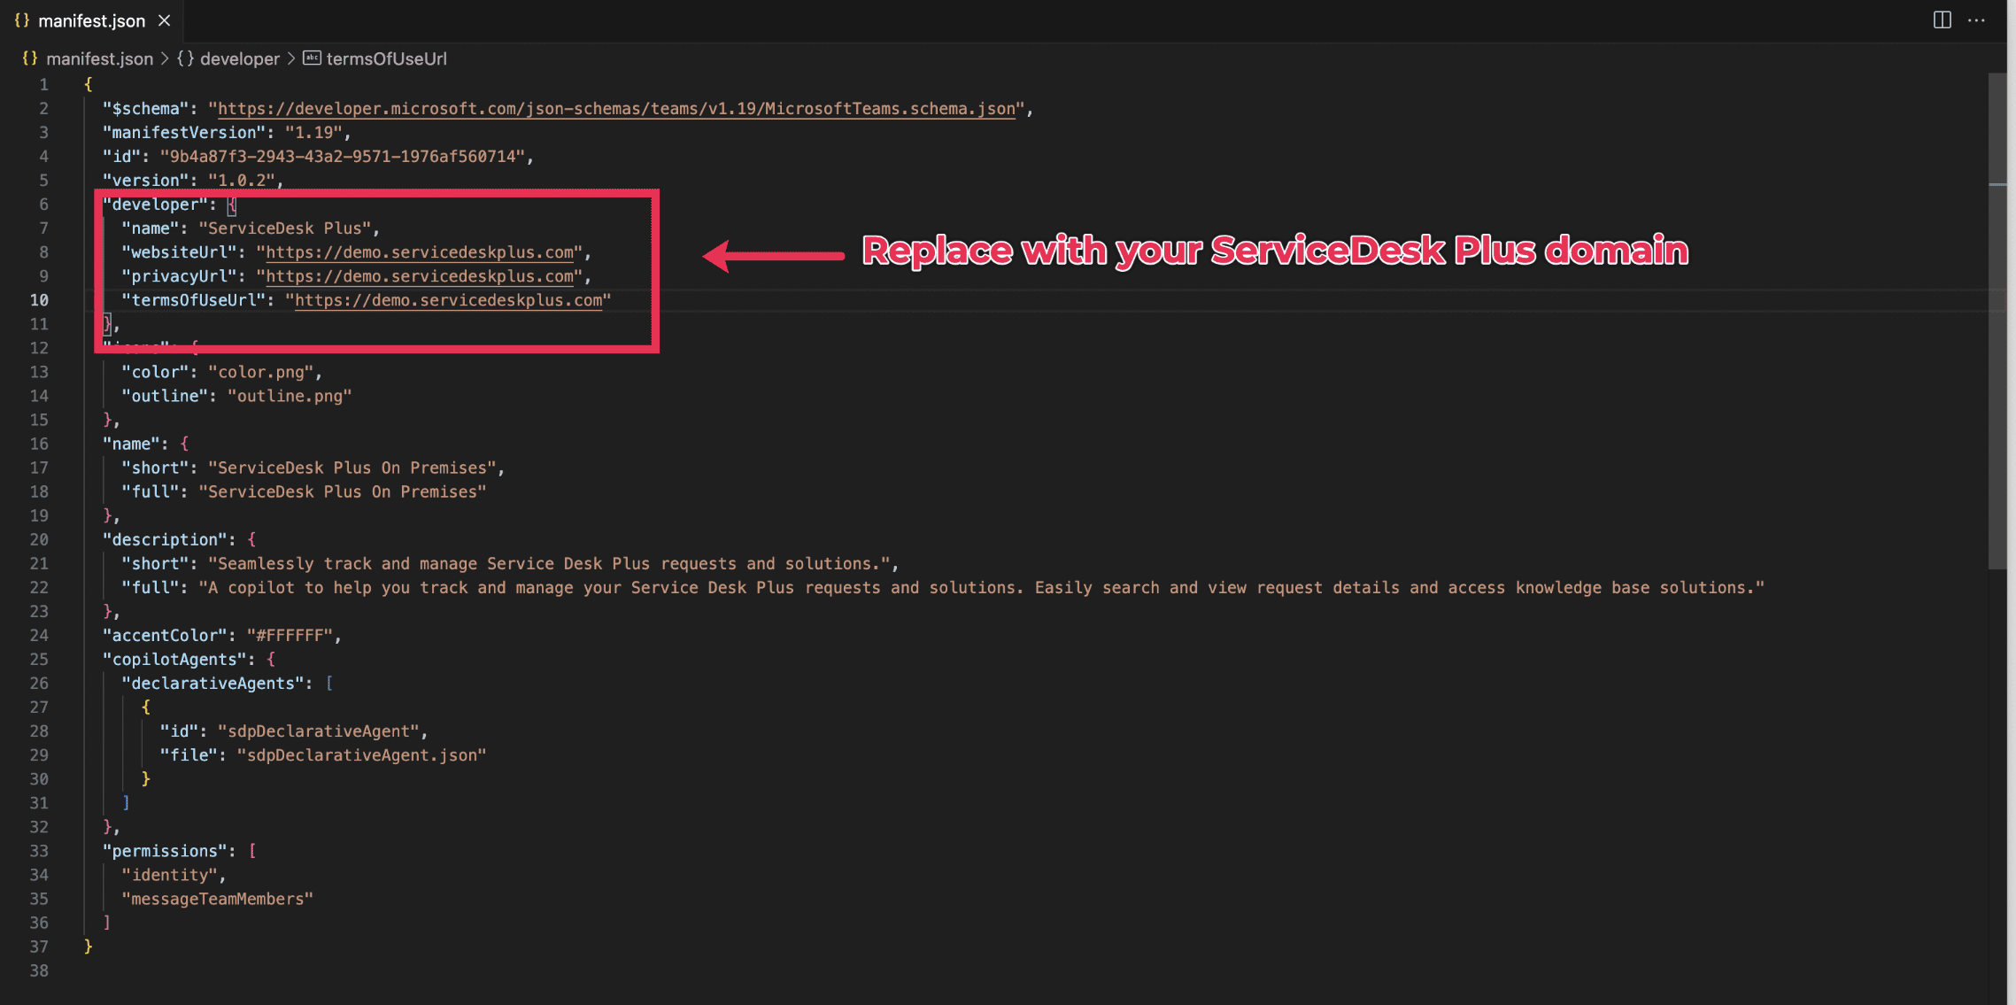
Task: Click line number 25 in the gutter
Action: pyautogui.click(x=39, y=660)
